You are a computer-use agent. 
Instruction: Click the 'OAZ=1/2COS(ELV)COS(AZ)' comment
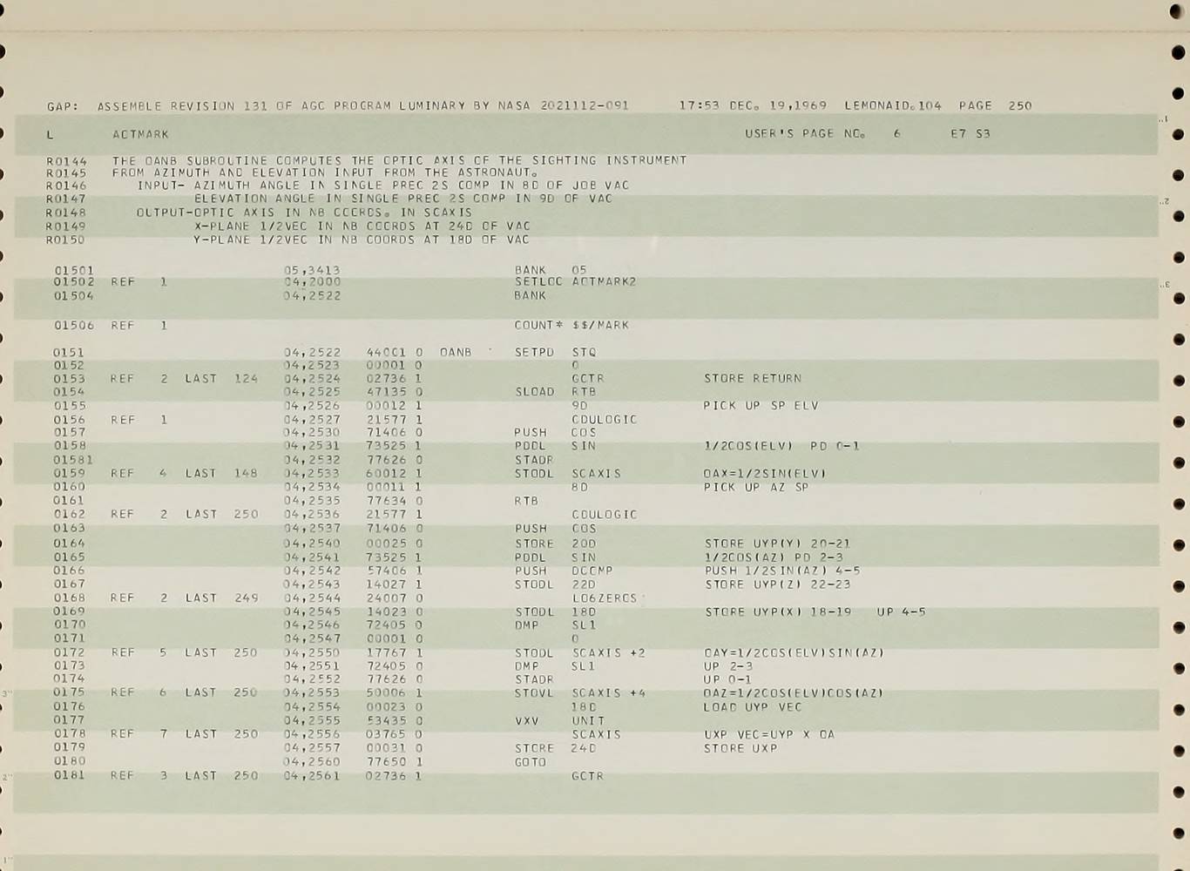pyautogui.click(x=794, y=693)
